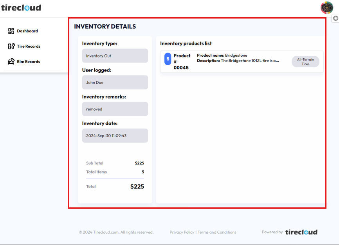Click the User logged John Doe field
This screenshot has height=245, width=339.
coord(115,82)
